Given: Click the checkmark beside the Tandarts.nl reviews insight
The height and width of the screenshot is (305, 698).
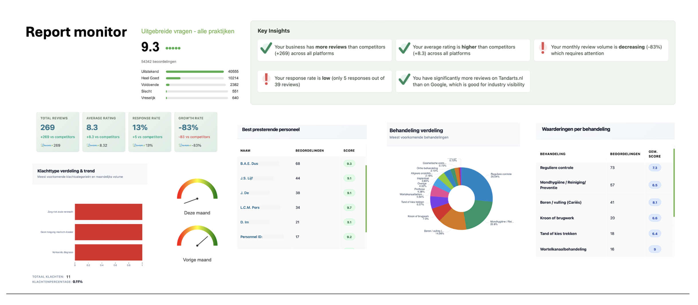Looking at the screenshot, I should (x=404, y=79).
